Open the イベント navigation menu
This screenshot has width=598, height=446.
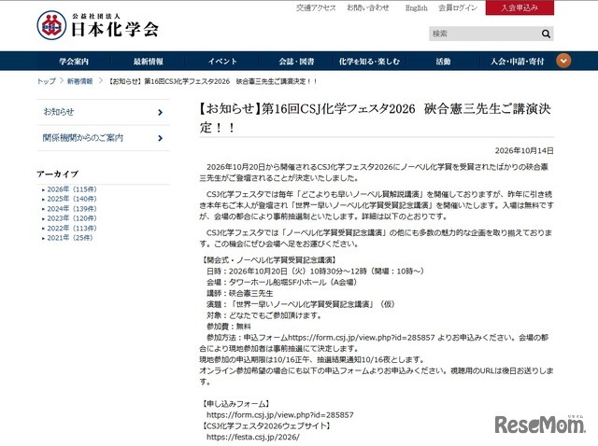[222, 62]
